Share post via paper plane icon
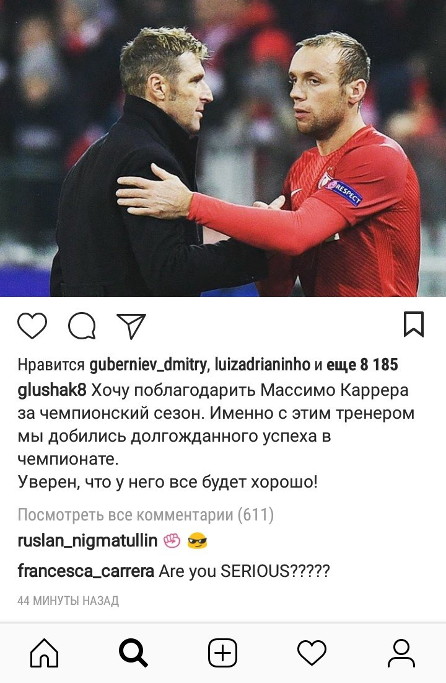The image size is (446, 683). coord(131,326)
